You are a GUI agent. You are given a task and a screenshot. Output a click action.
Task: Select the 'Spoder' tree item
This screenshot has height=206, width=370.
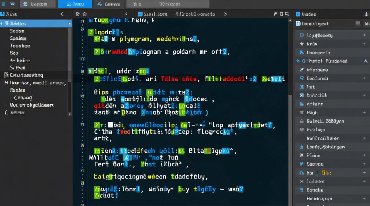(x=18, y=38)
